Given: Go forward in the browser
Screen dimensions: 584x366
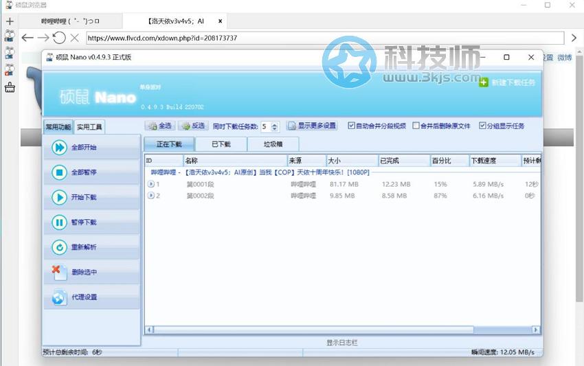Looking at the screenshot, I should pos(43,38).
